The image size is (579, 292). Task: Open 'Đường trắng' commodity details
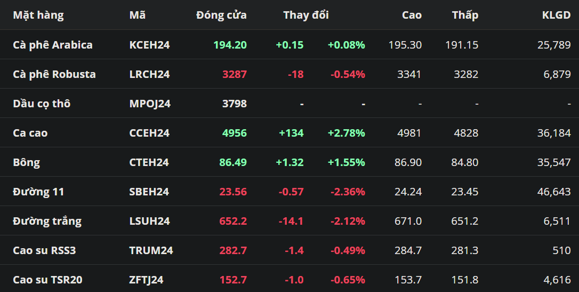pyautogui.click(x=47, y=221)
